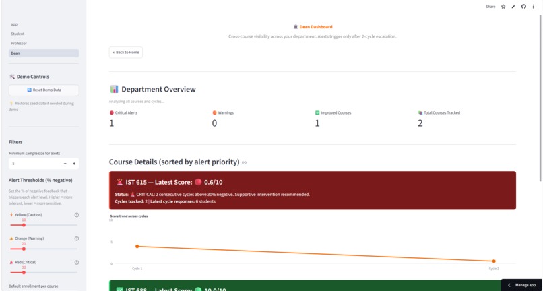Click the Yellow (Caution) threshold slider
The height and width of the screenshot is (291, 543).
[44, 225]
